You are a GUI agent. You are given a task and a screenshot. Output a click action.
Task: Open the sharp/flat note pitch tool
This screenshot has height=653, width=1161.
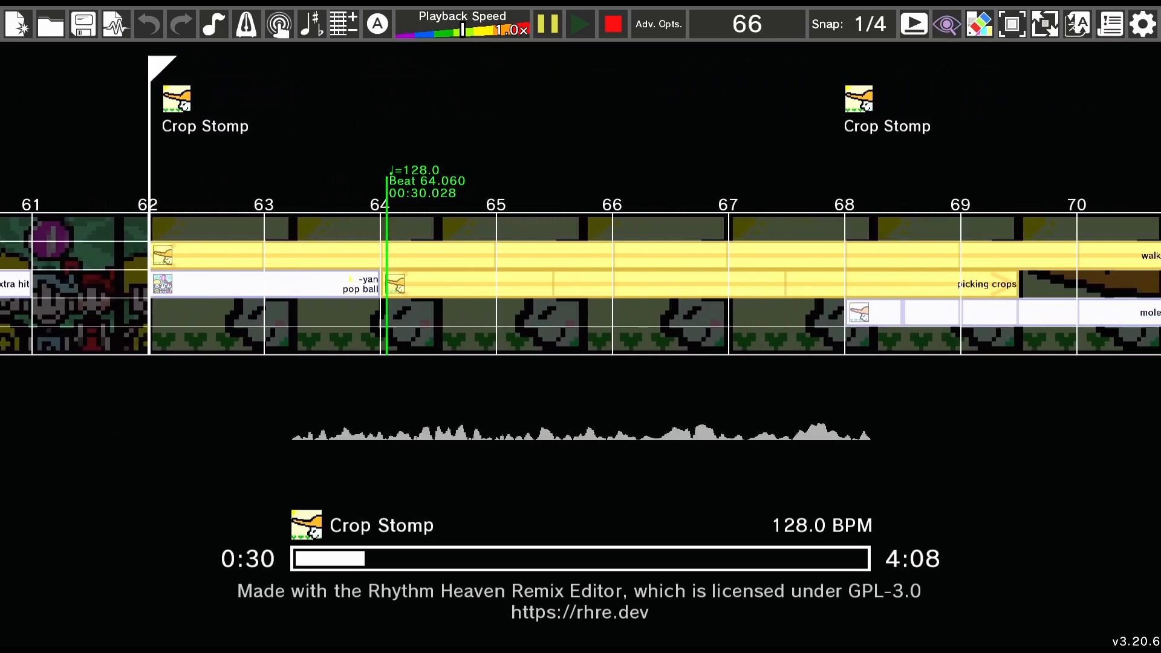(311, 25)
